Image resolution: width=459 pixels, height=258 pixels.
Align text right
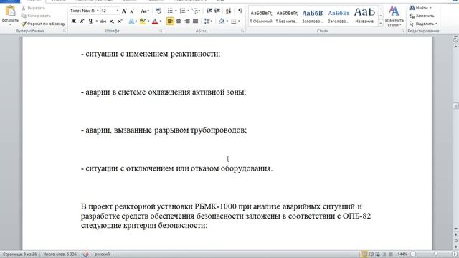[x=187, y=21]
